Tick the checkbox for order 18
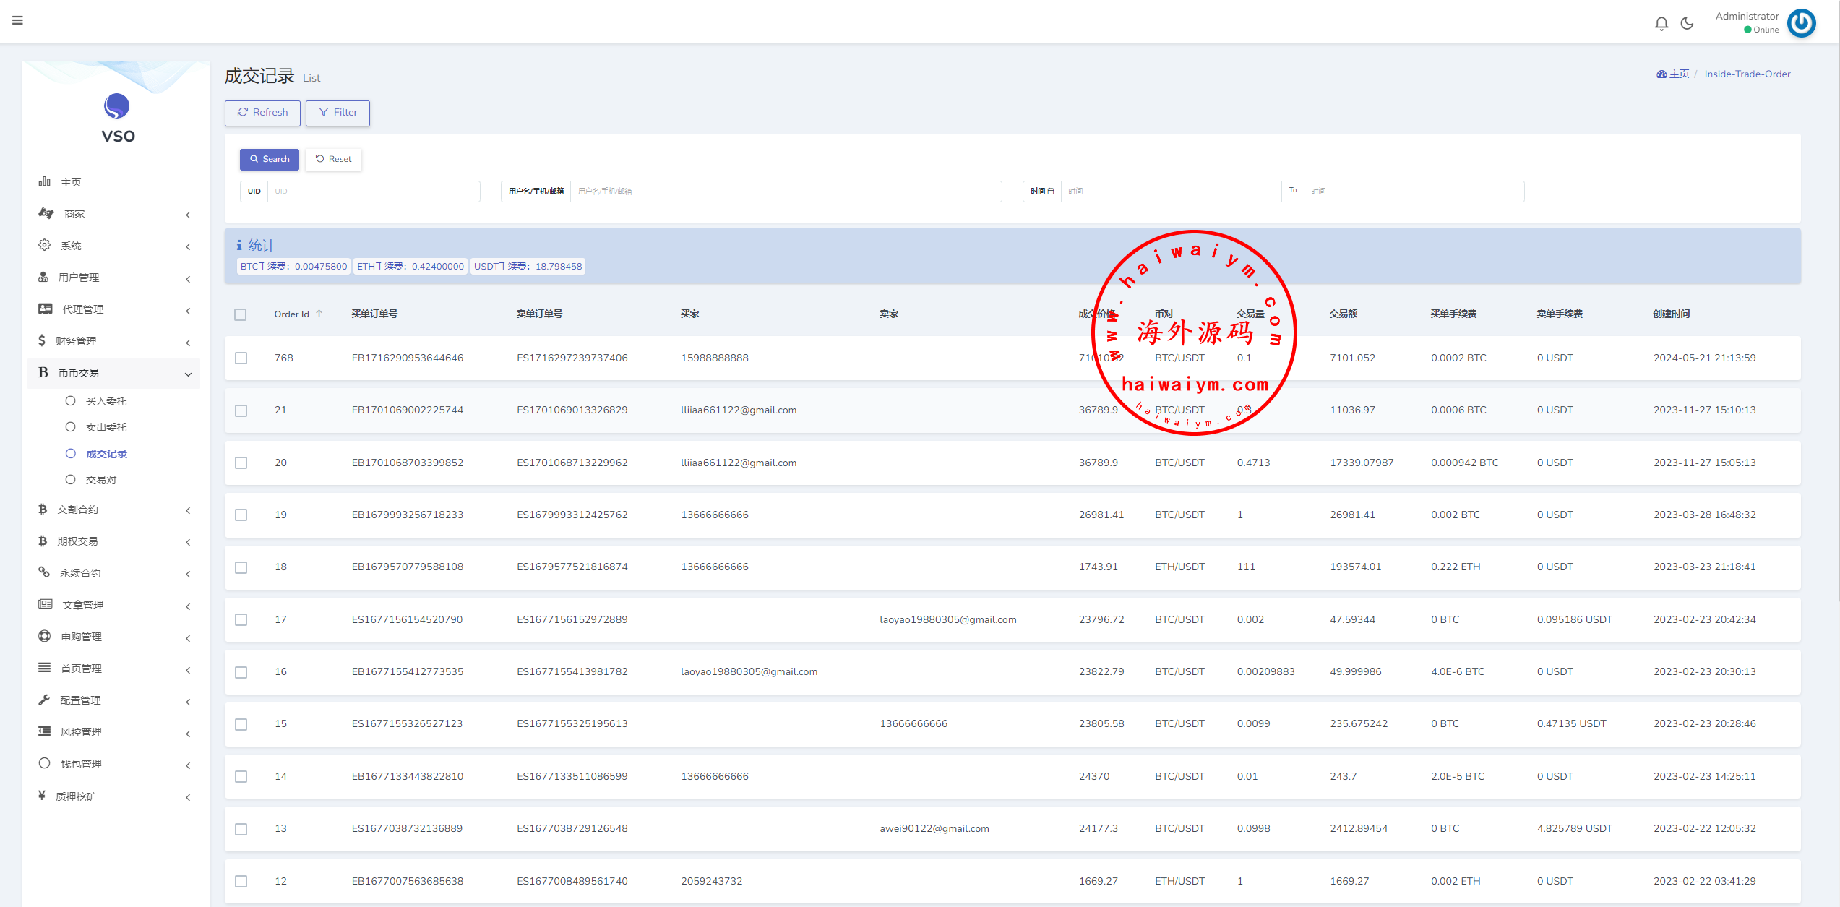The image size is (1840, 907). tap(241, 567)
